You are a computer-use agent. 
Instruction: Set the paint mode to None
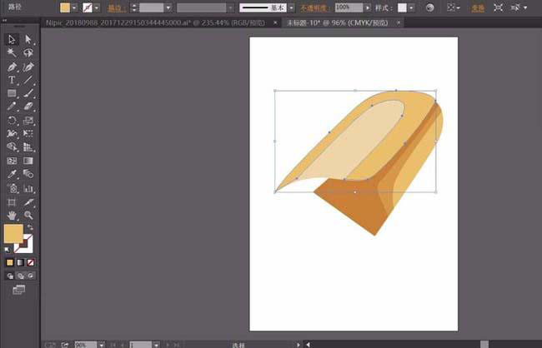(30, 262)
